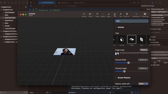Screen dimensions: 168x94
Task: Toggle the Properties panel
Action: pyautogui.click(x=145, y=15)
